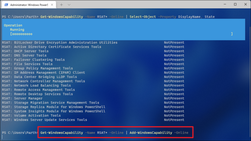Viewport: 251px width, 141px height.
Task: Click IP Address Management (IPAM) Client row
Action: (x=93, y=73)
